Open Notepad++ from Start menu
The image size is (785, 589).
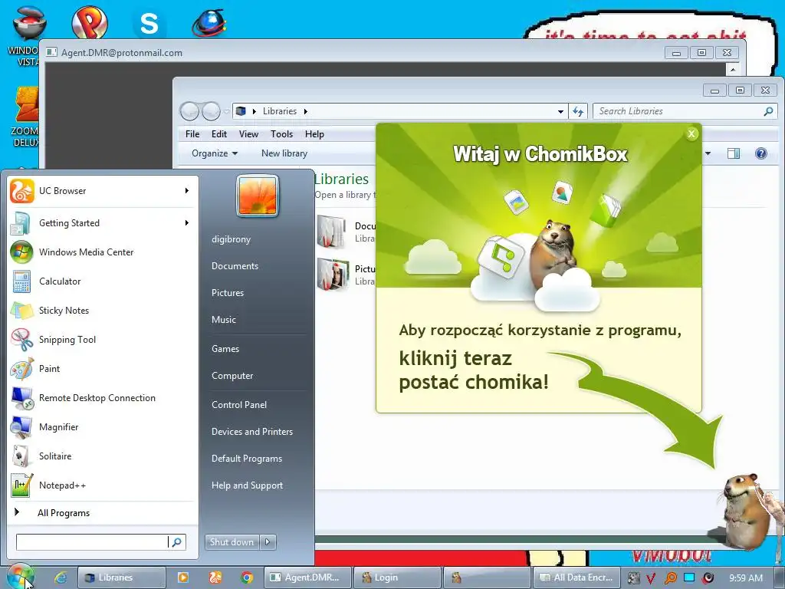click(103, 485)
